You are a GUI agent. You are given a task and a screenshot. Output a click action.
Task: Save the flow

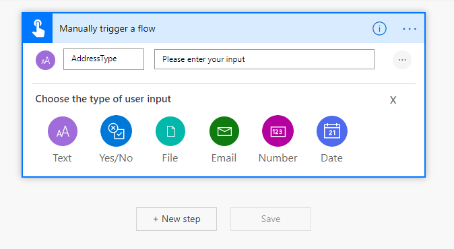pos(271,219)
